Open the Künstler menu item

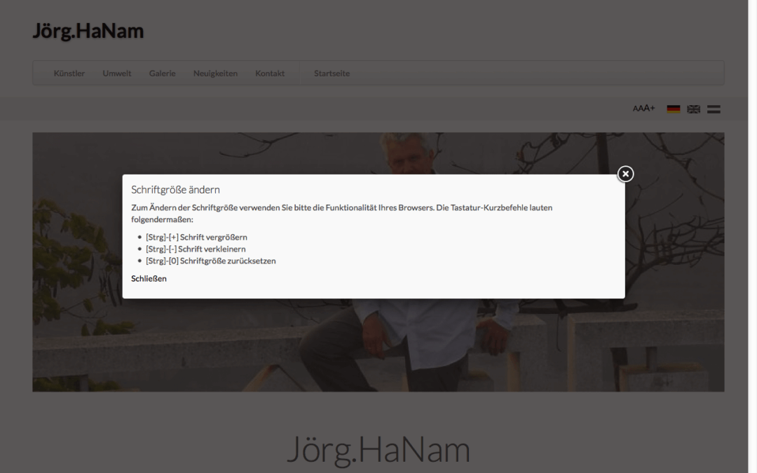click(x=69, y=74)
